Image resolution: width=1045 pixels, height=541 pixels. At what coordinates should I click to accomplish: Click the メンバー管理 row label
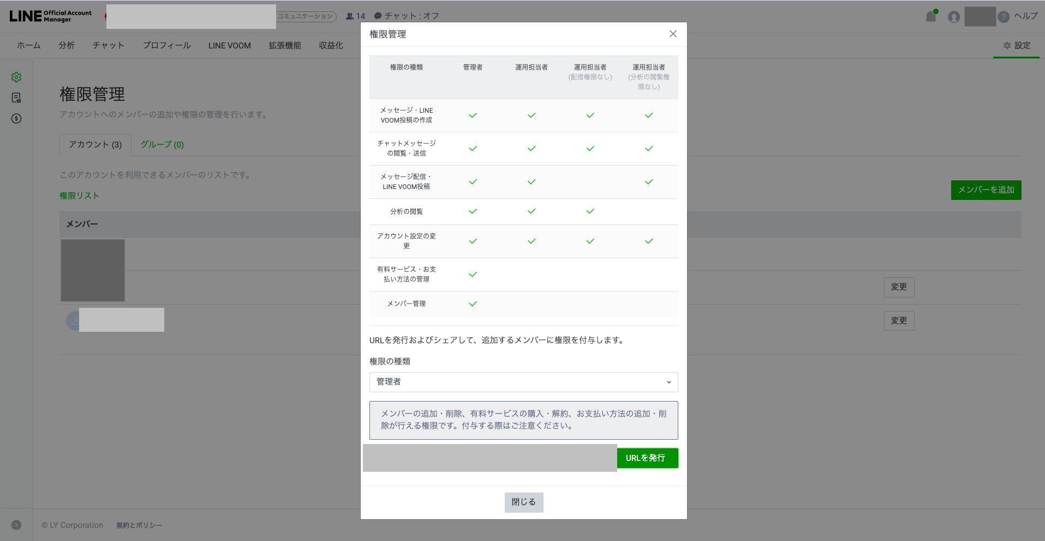click(x=407, y=304)
